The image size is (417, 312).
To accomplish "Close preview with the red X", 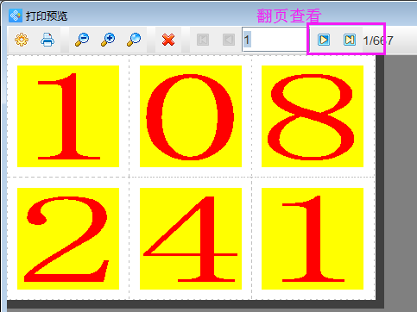I will (168, 40).
